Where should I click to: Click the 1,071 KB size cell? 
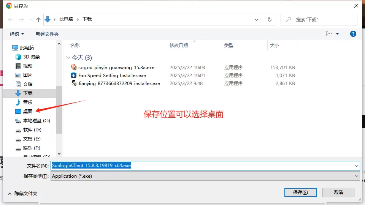point(285,75)
